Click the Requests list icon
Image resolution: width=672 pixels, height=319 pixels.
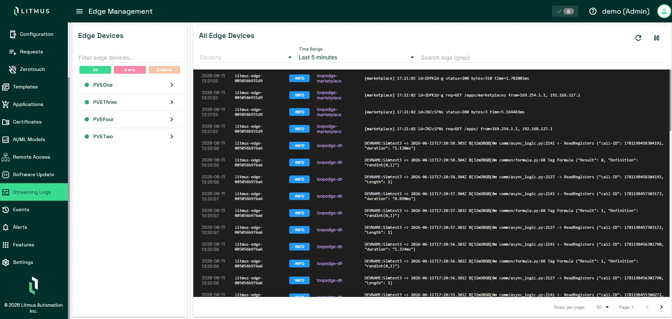coord(13,52)
